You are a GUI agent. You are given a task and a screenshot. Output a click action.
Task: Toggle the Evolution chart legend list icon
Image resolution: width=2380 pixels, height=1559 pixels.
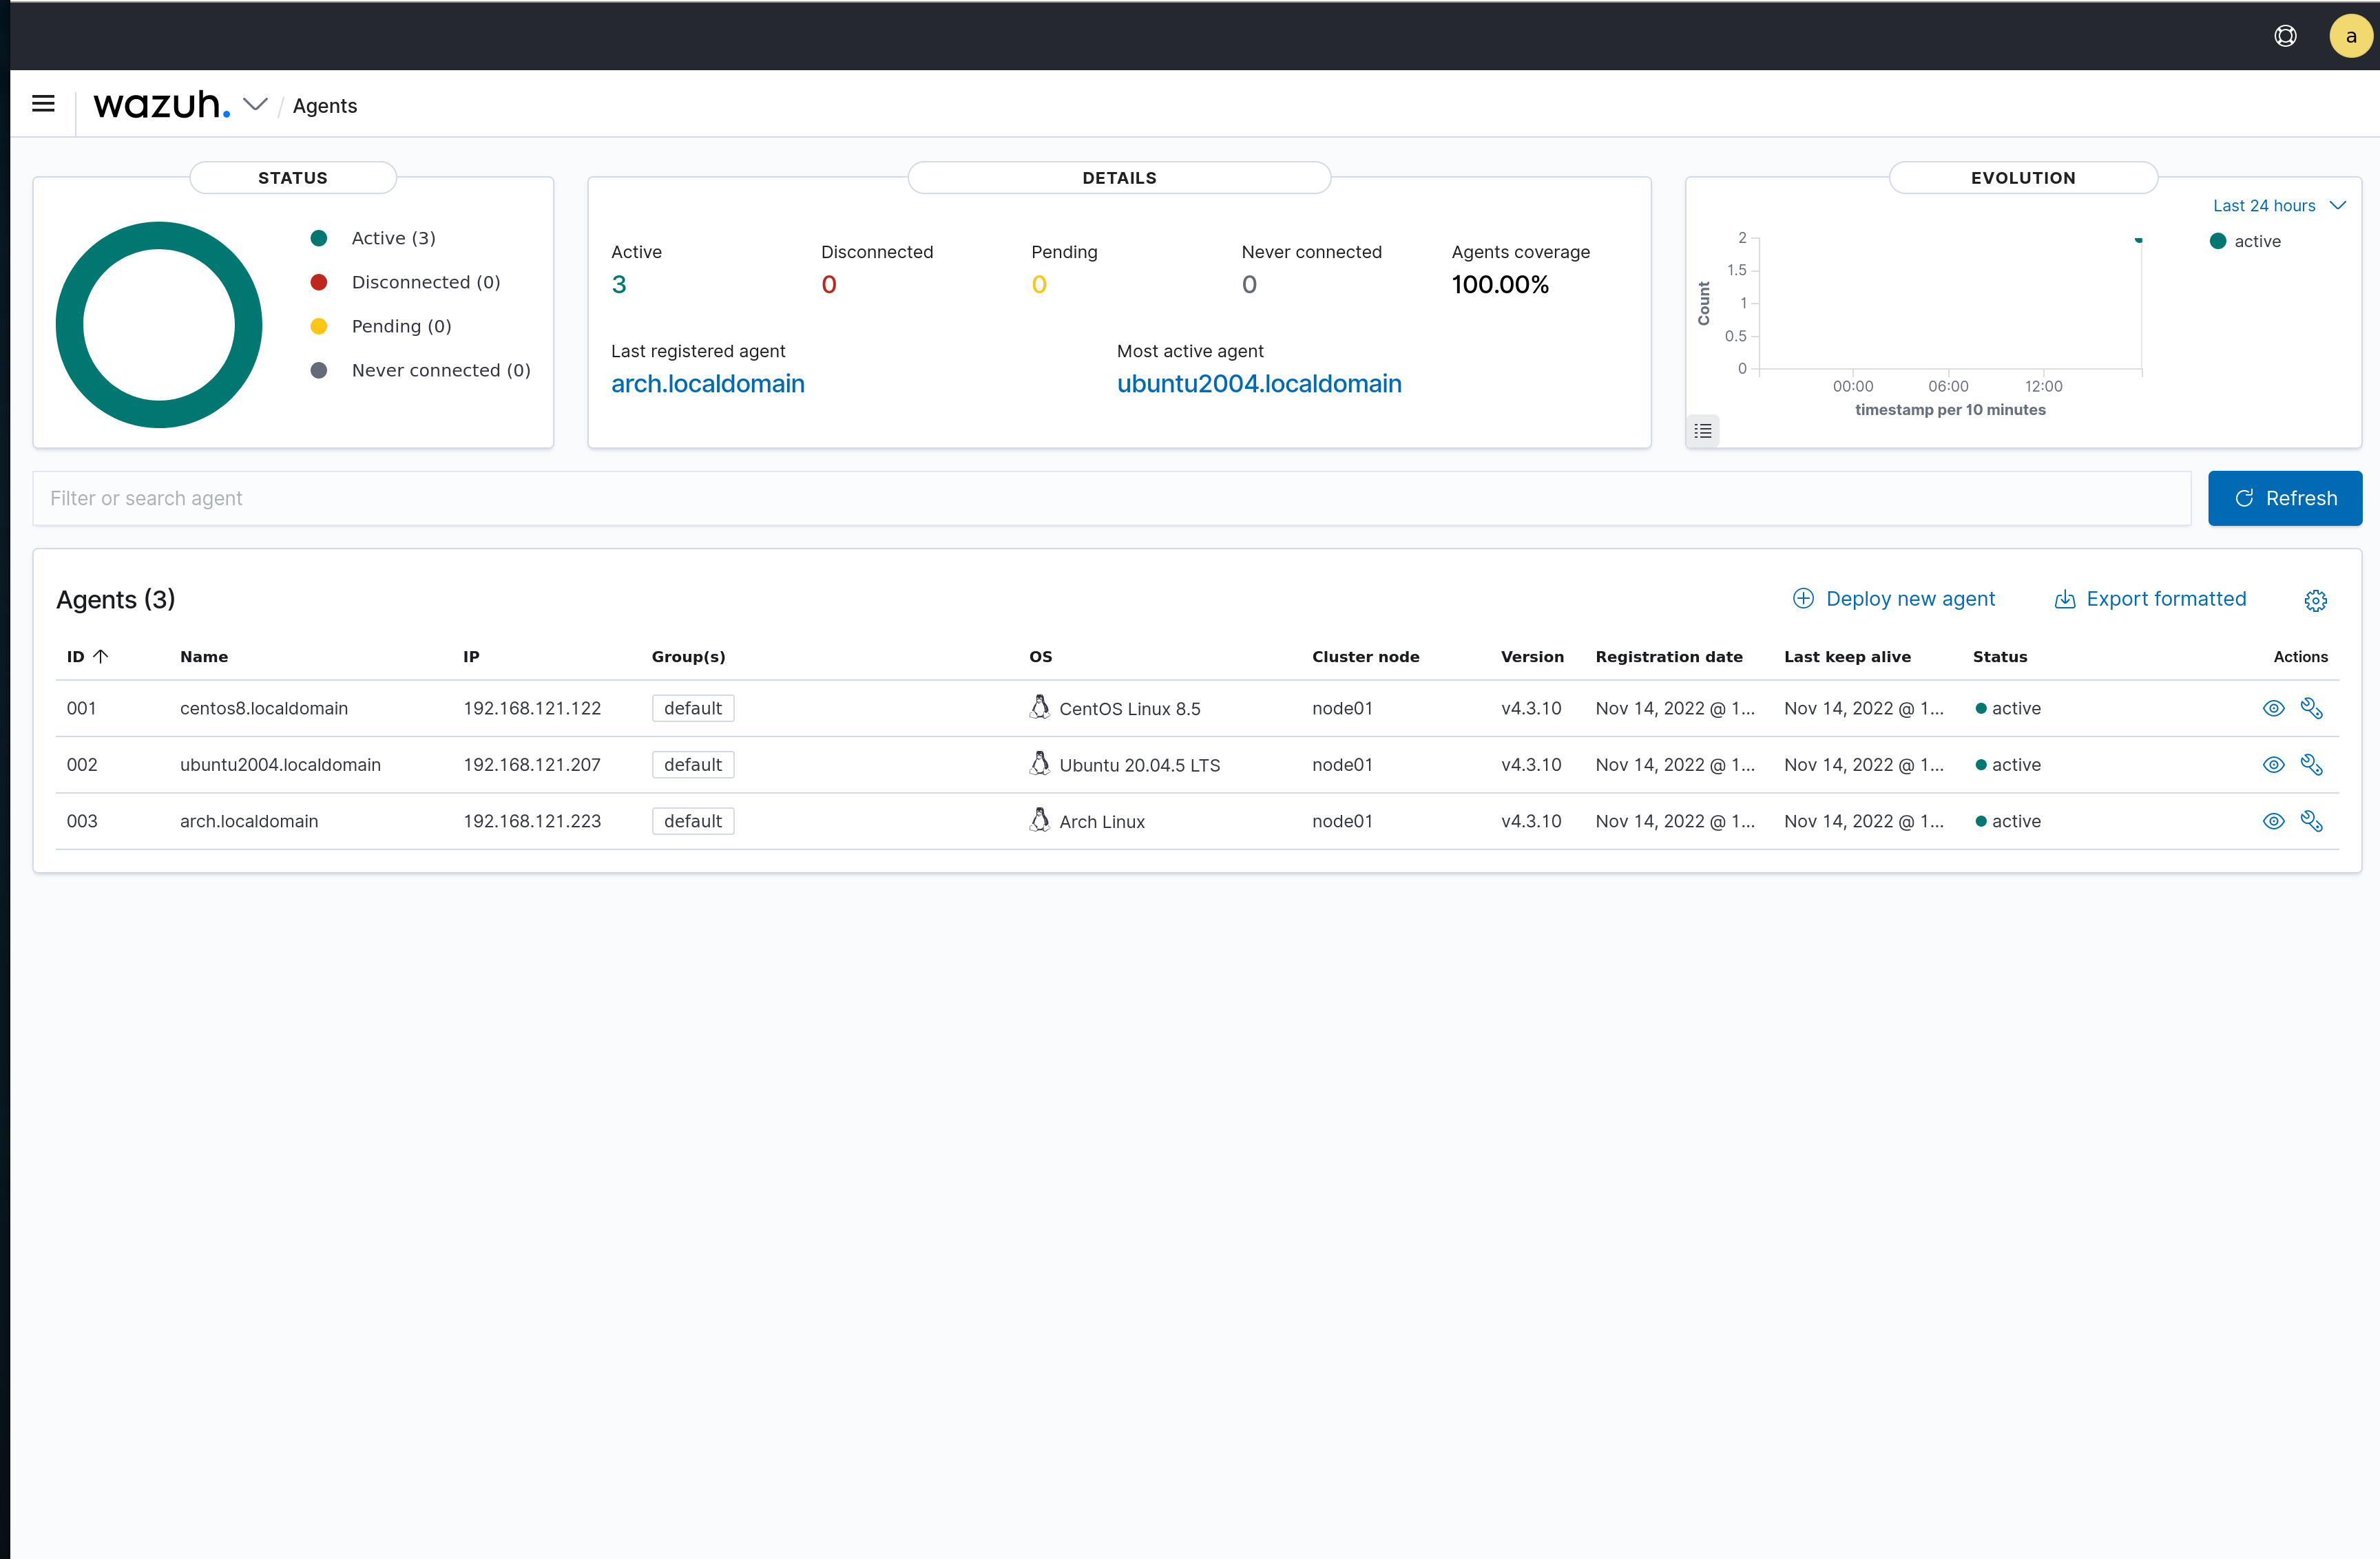(1703, 431)
